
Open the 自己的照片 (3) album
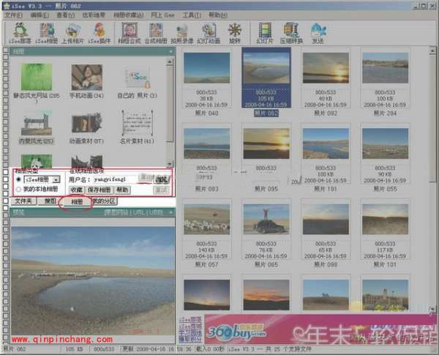[x=137, y=81]
